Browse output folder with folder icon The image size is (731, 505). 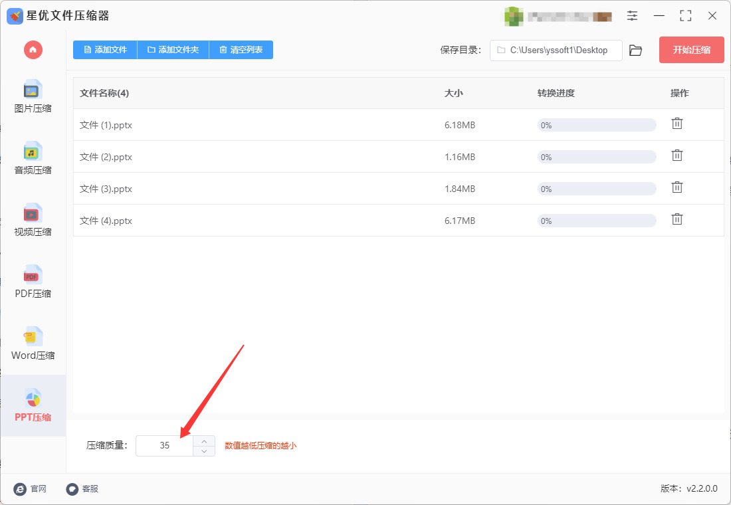click(x=635, y=50)
